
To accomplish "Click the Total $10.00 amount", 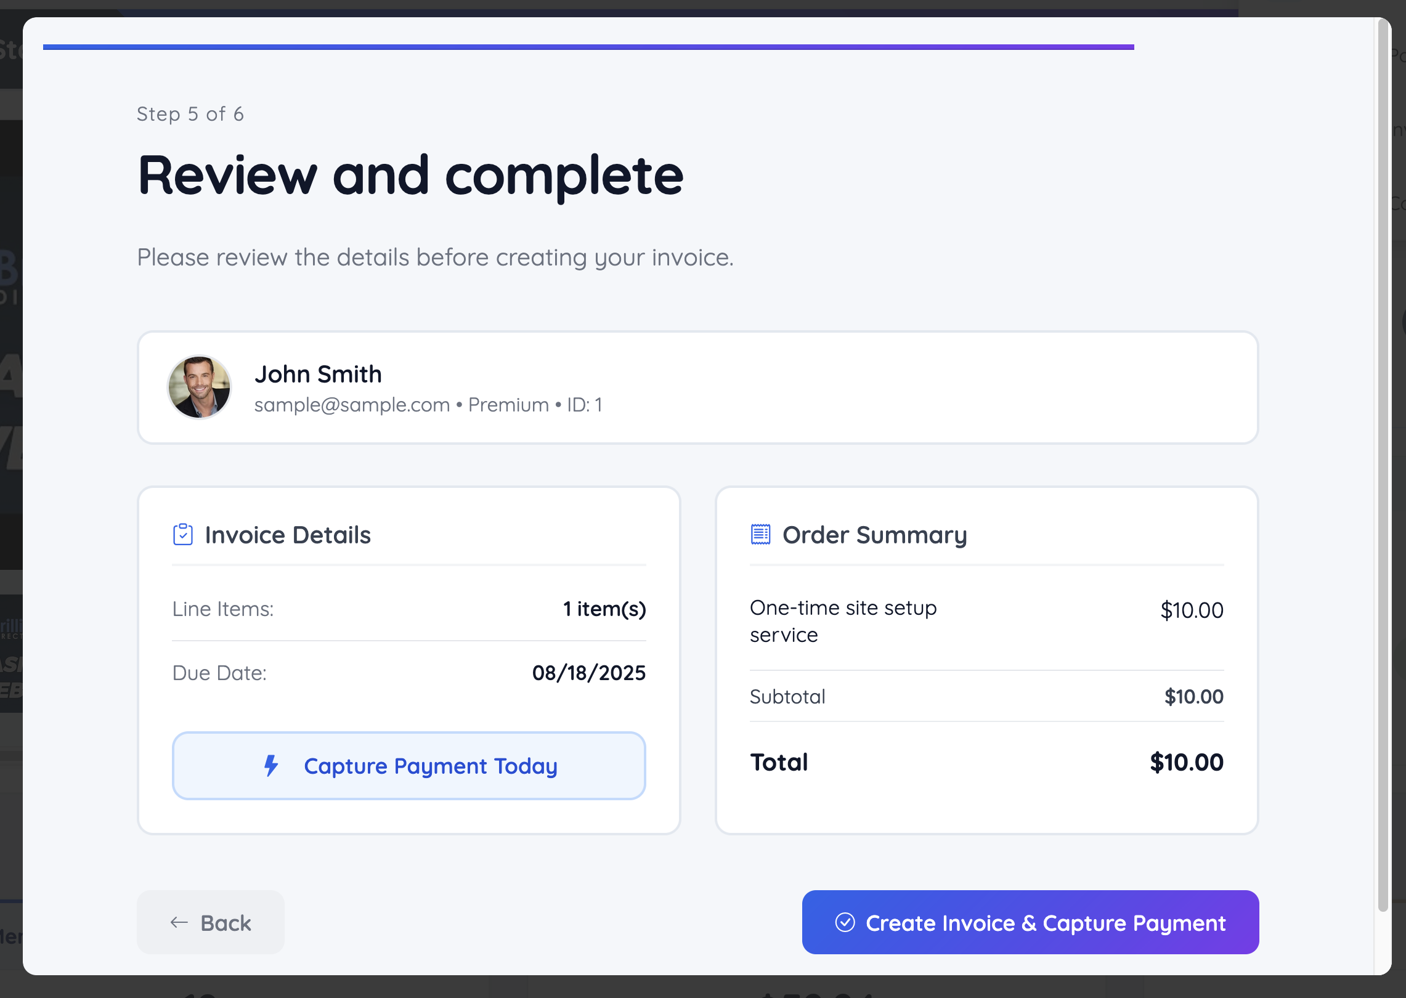I will (1186, 763).
